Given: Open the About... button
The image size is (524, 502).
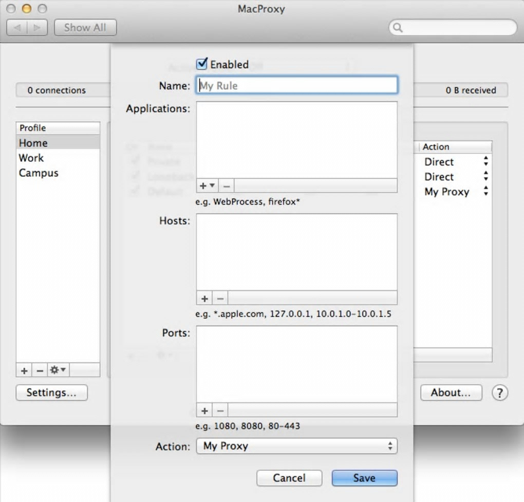Looking at the screenshot, I should click(451, 393).
